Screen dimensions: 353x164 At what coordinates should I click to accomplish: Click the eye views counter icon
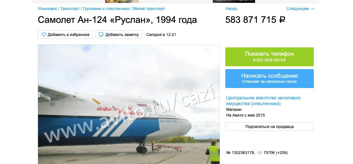click(x=260, y=153)
